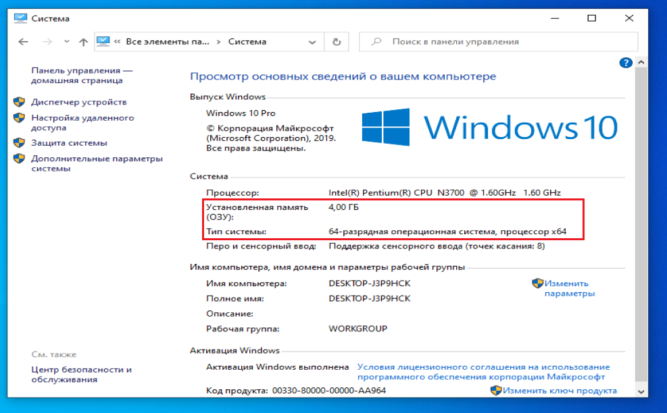Screen dimensions: 667x413
Task: Click the 'Система' breadcrumb segment
Action: tap(247, 42)
